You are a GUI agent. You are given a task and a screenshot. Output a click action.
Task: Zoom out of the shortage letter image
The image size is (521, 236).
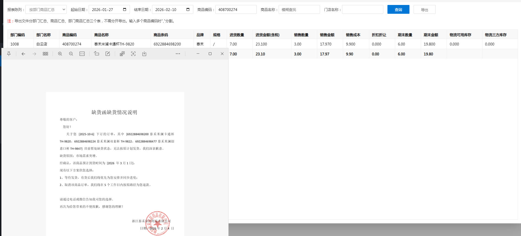click(x=71, y=54)
